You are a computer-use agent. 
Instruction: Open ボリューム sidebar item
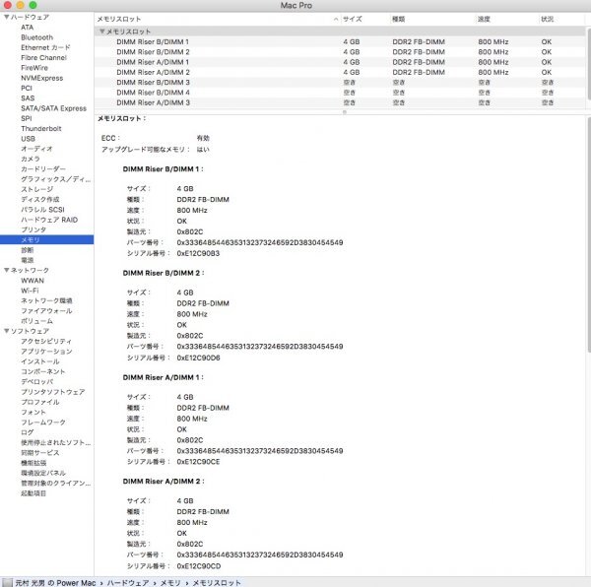[x=36, y=321]
